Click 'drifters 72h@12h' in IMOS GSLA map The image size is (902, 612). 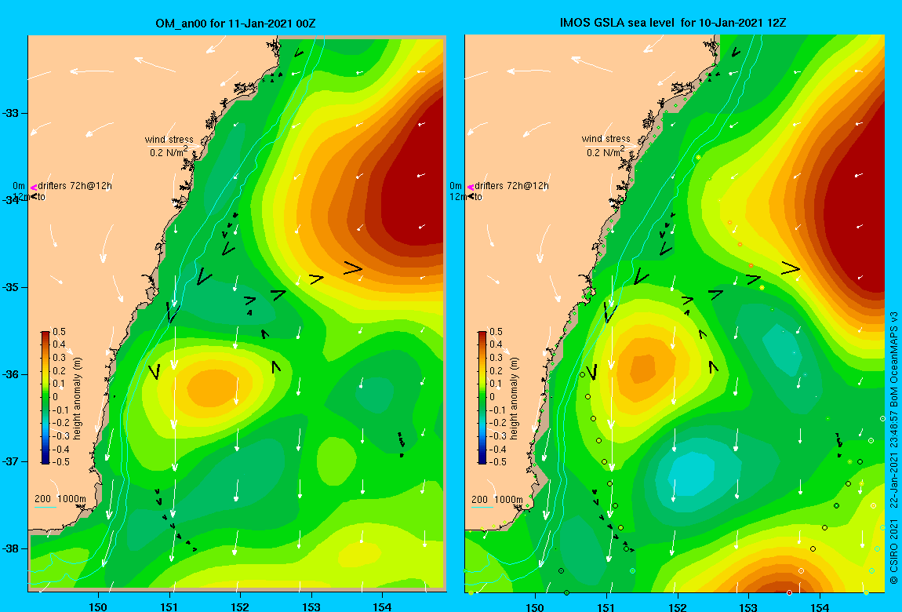pyautogui.click(x=511, y=186)
